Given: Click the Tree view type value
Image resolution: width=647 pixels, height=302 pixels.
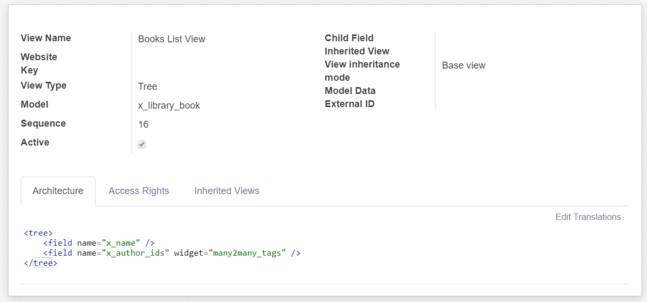Looking at the screenshot, I should [x=148, y=86].
